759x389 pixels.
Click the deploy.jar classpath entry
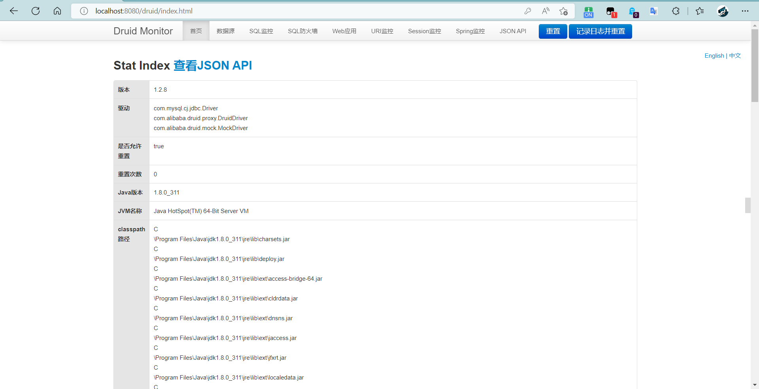point(219,259)
